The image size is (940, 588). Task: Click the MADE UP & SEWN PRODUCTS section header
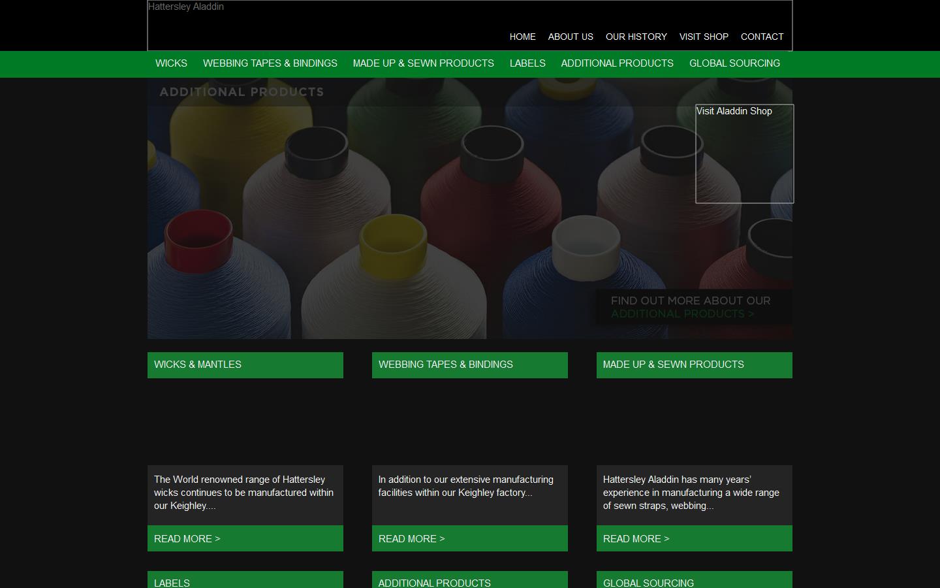point(694,365)
